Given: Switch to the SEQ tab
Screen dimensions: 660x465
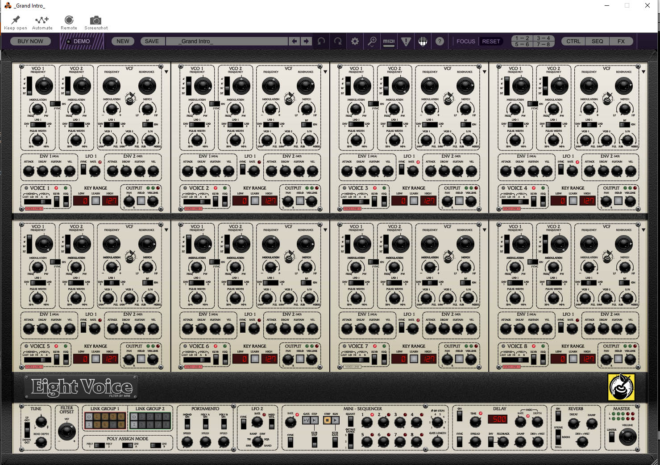Looking at the screenshot, I should (x=597, y=41).
